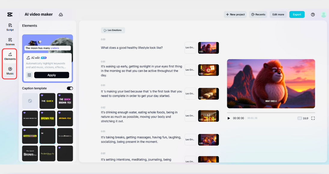Image resolution: width=329 pixels, height=174 pixels.
Task: Click the 'making your bed' script paragraph
Action: 142,94
